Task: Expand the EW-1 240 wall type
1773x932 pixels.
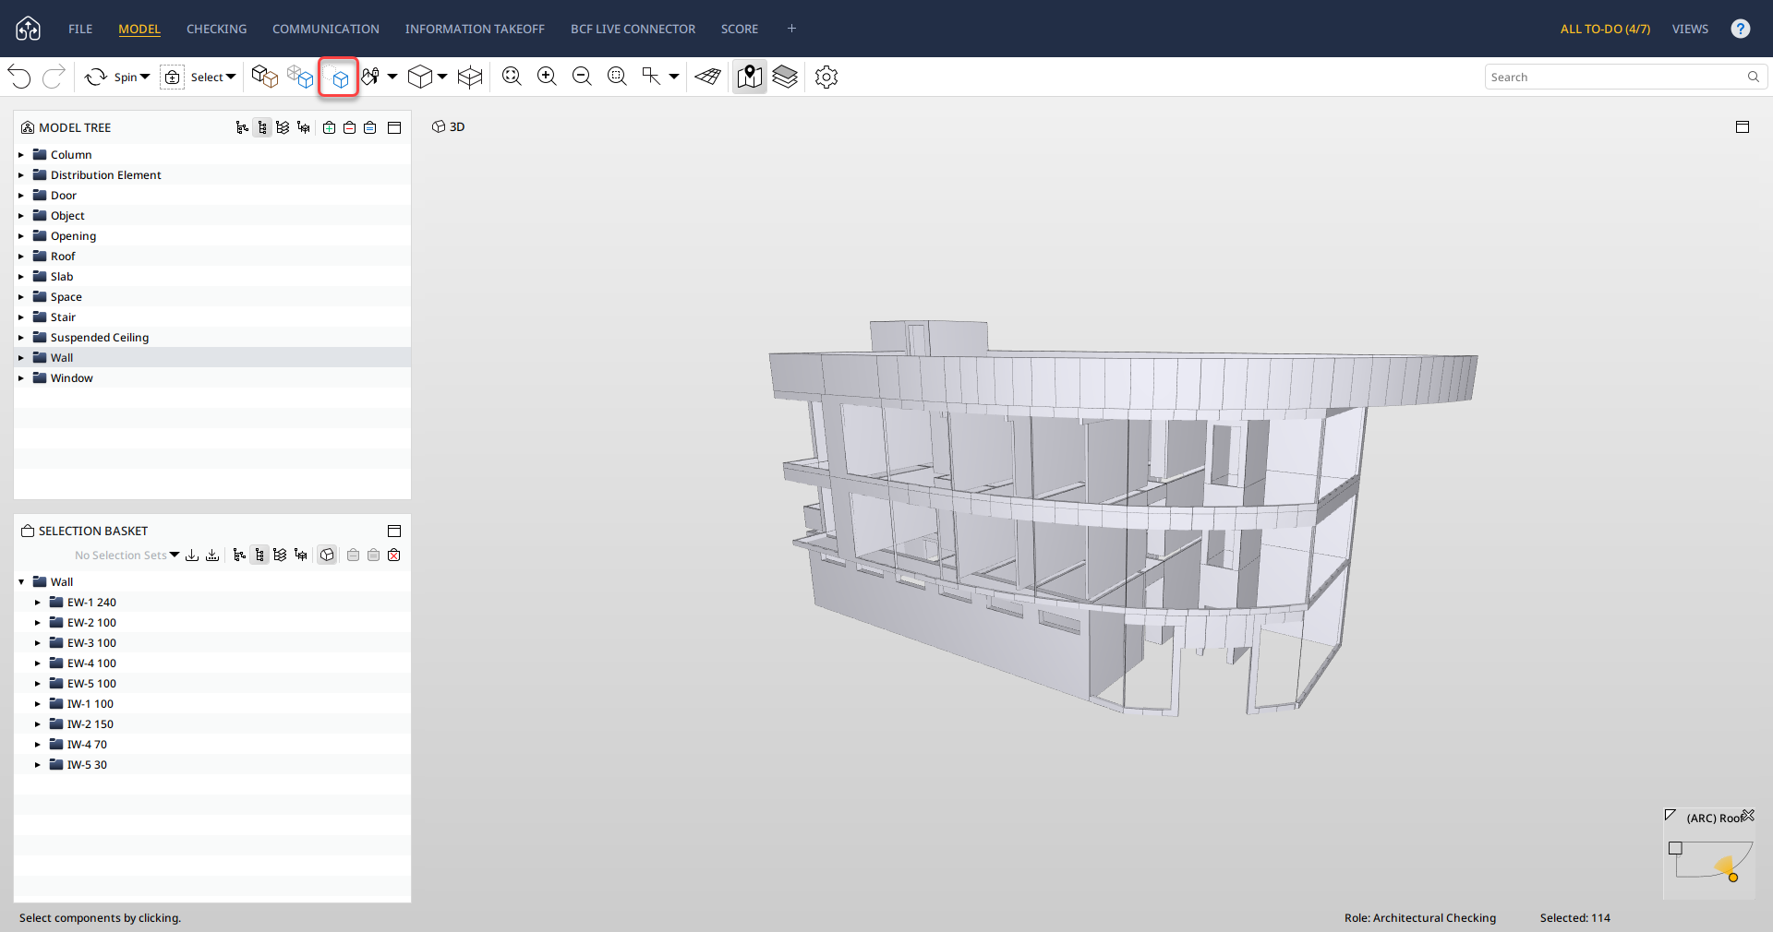Action: tap(38, 602)
